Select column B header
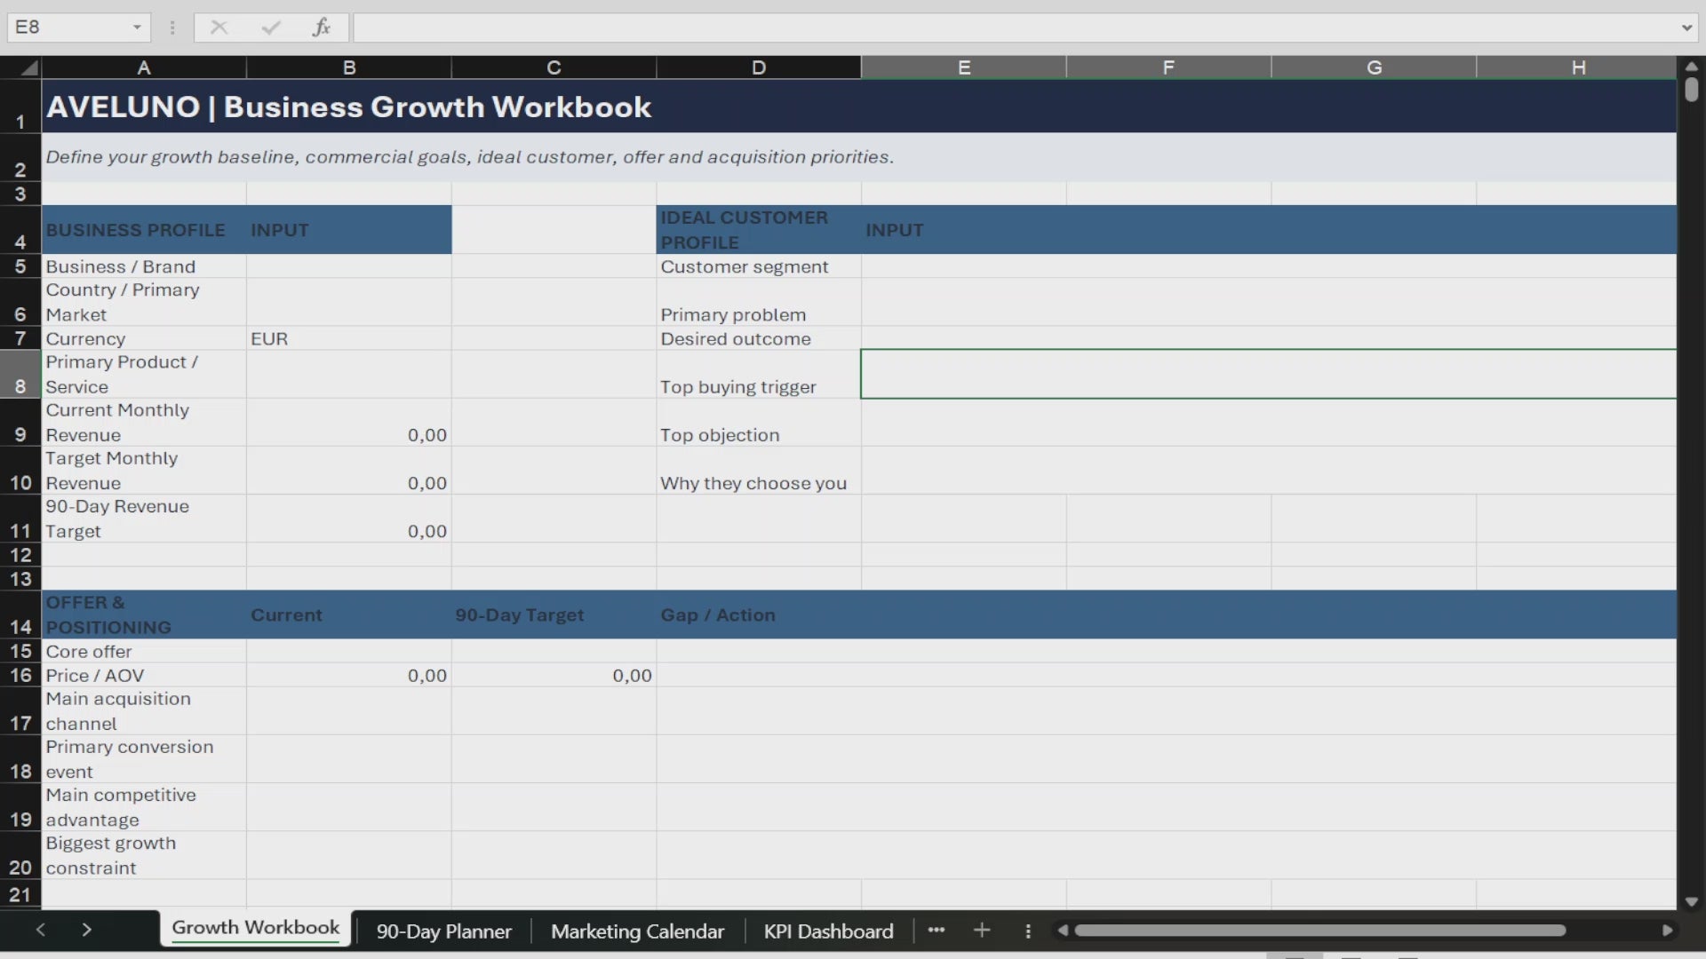 pos(349,67)
